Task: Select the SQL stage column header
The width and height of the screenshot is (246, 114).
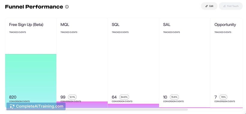Action: point(115,25)
